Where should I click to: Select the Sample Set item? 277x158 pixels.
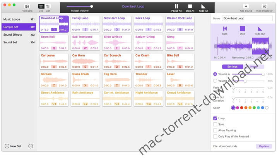(19, 27)
